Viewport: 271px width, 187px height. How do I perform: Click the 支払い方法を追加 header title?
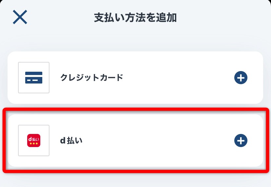135,18
